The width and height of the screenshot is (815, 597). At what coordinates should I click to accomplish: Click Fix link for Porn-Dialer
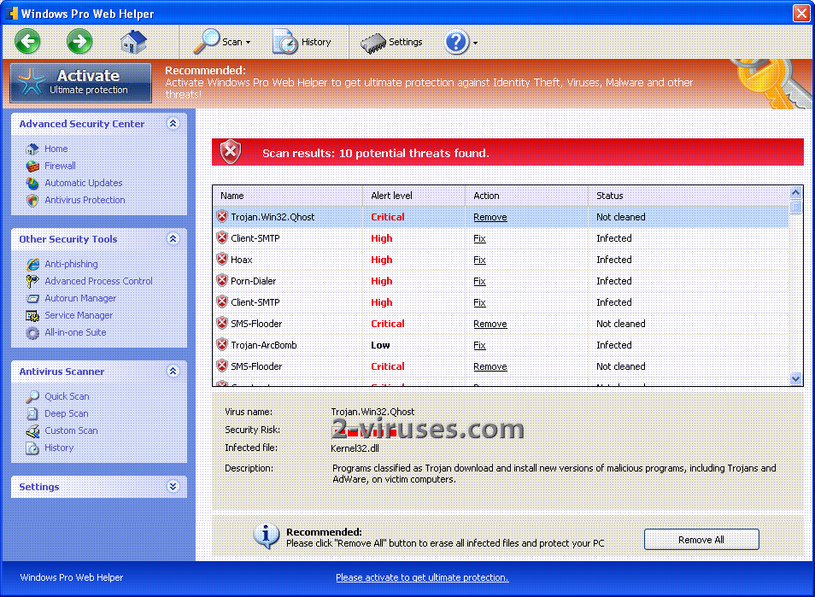pyautogui.click(x=480, y=281)
